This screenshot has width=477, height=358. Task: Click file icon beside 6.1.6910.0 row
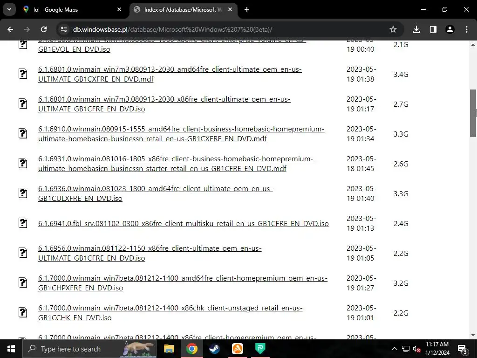pyautogui.click(x=23, y=133)
